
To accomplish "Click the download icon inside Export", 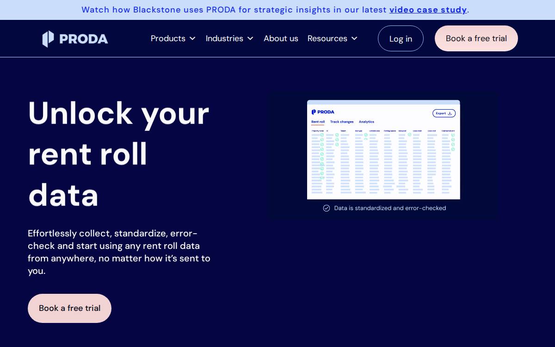I will 450,113.
